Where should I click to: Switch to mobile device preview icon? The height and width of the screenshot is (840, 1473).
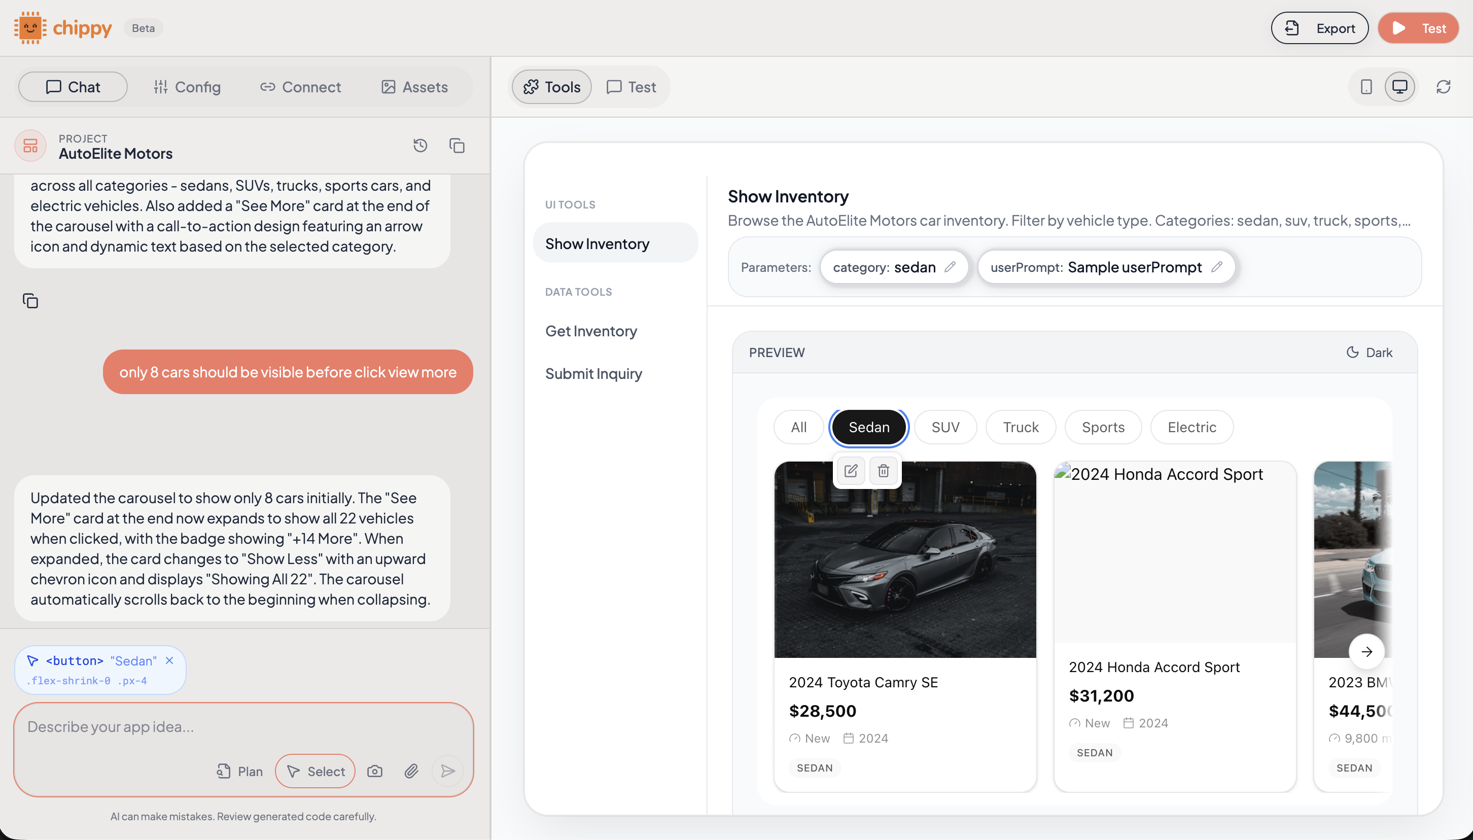click(1366, 87)
